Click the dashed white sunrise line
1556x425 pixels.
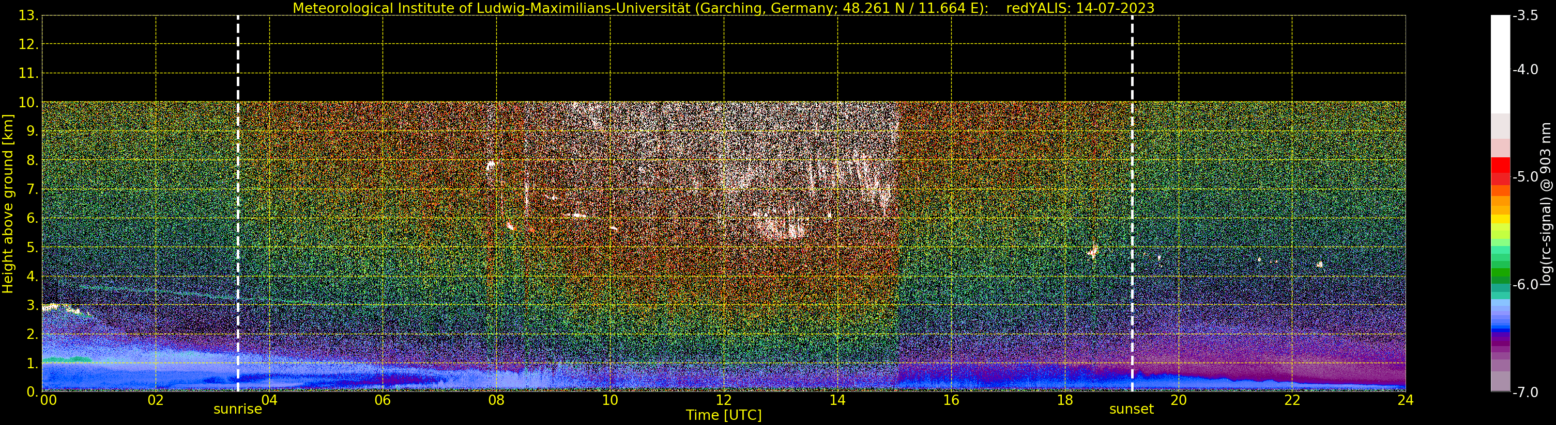[238, 203]
